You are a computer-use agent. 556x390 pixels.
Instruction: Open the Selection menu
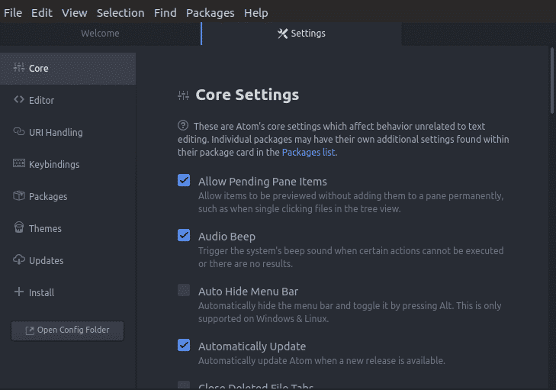click(x=121, y=13)
